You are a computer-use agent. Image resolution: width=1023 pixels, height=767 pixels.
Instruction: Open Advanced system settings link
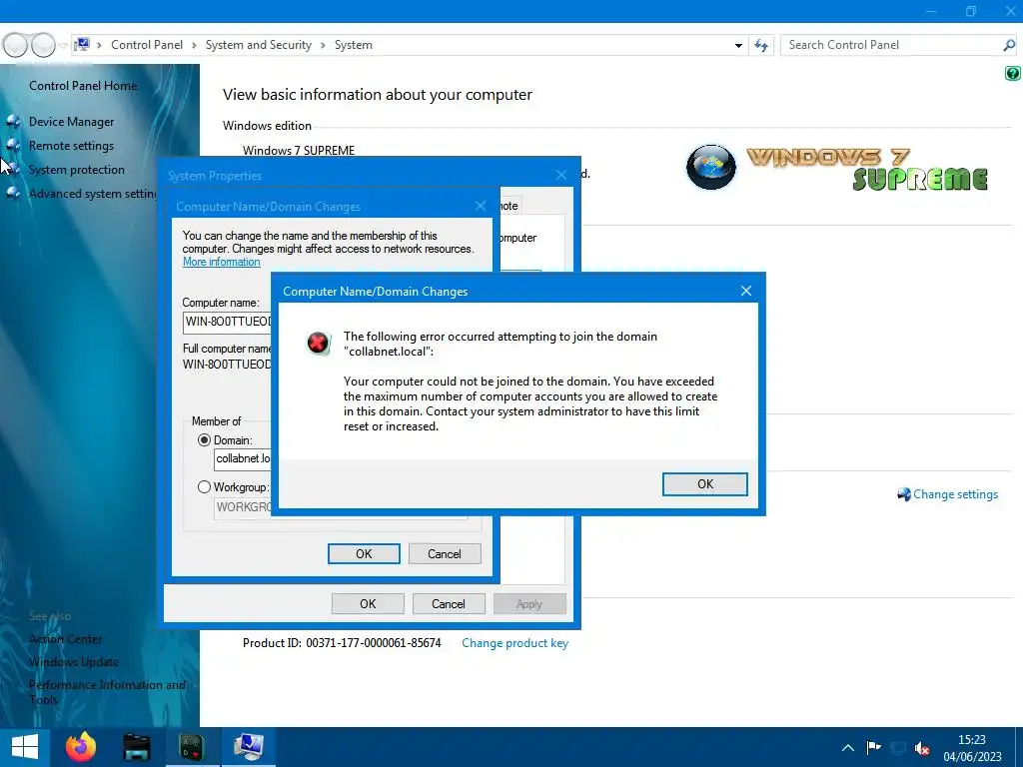pyautogui.click(x=92, y=194)
